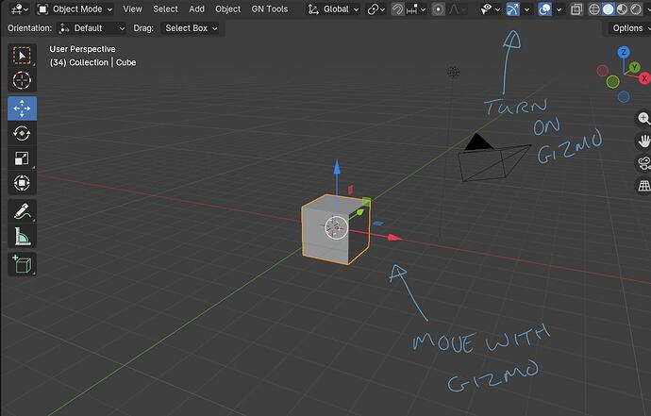Switch to Wireframe shading
This screenshot has height=416, width=651.
[x=594, y=9]
